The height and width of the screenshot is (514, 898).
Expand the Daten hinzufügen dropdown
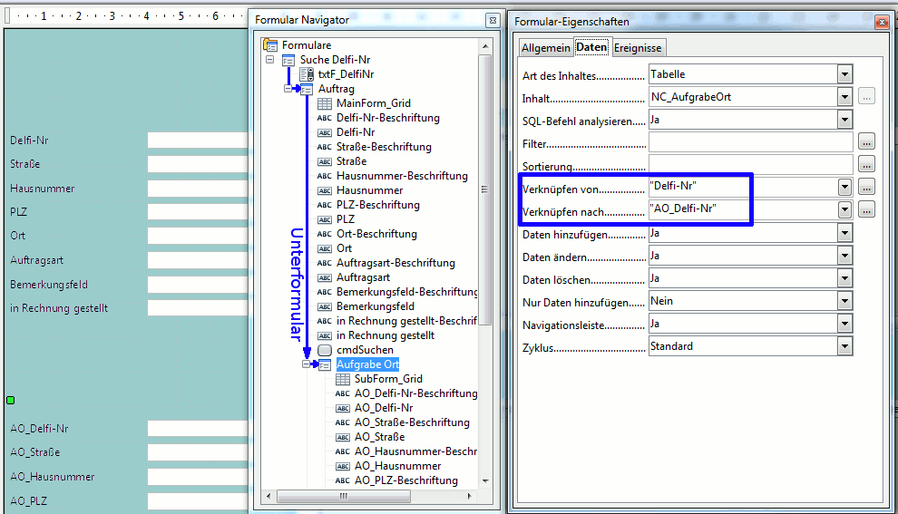(844, 233)
